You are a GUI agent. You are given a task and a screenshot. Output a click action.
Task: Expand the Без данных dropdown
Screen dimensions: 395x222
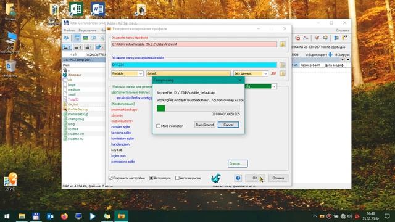coord(265,73)
